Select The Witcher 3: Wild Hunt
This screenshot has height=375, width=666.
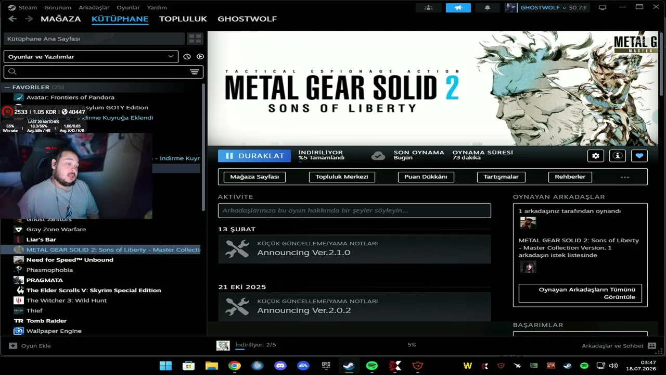point(67,301)
